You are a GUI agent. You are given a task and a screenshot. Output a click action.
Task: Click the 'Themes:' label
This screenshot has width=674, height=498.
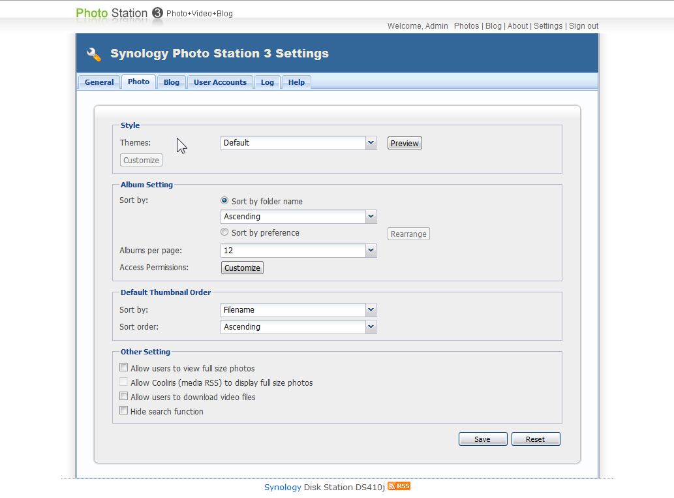coord(135,143)
